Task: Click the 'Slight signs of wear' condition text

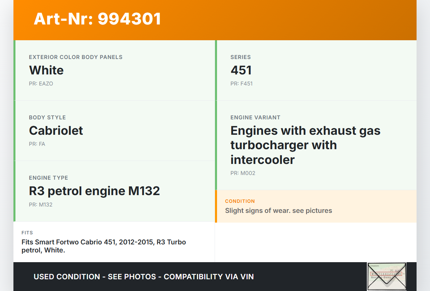Action: 278,211
